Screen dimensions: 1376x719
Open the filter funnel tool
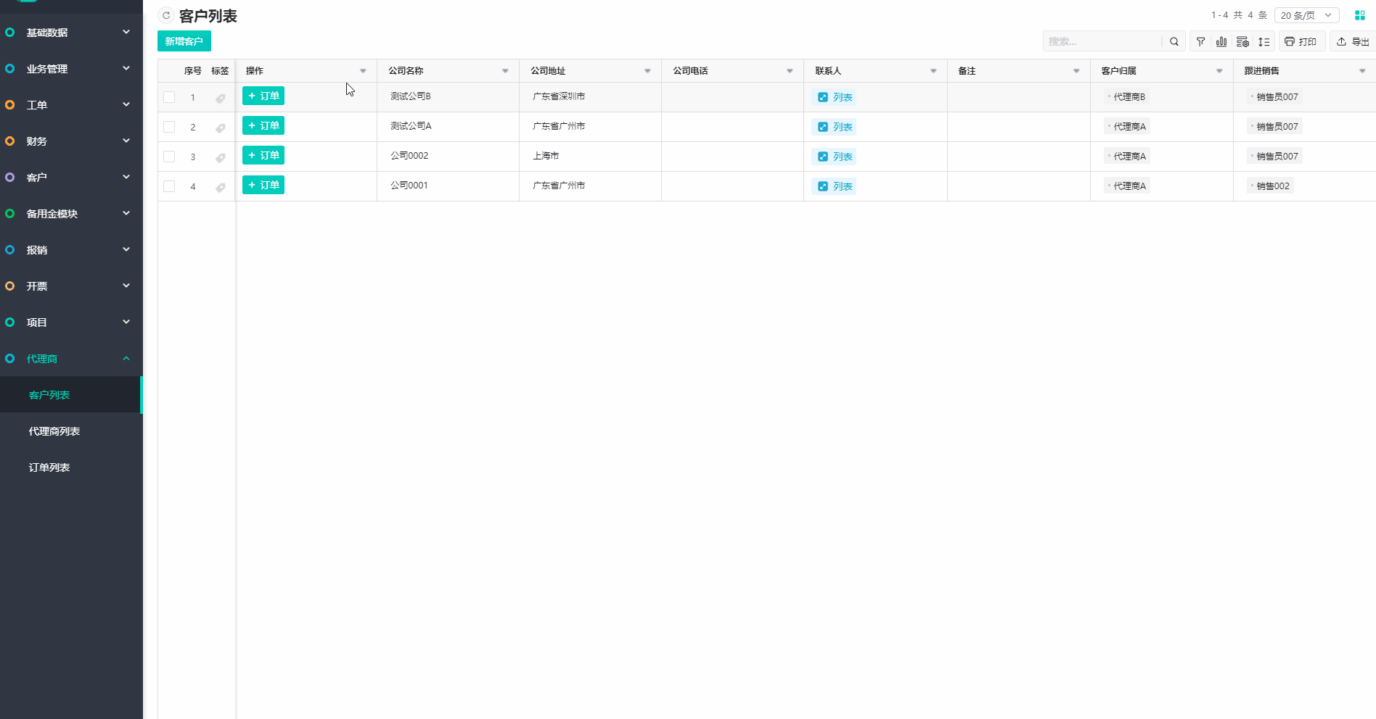click(1201, 41)
